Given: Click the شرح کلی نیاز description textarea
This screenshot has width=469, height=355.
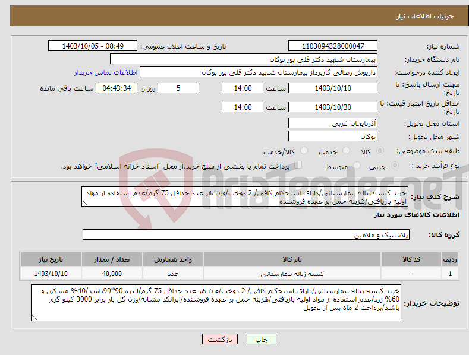Looking at the screenshot, I should [x=245, y=196].
